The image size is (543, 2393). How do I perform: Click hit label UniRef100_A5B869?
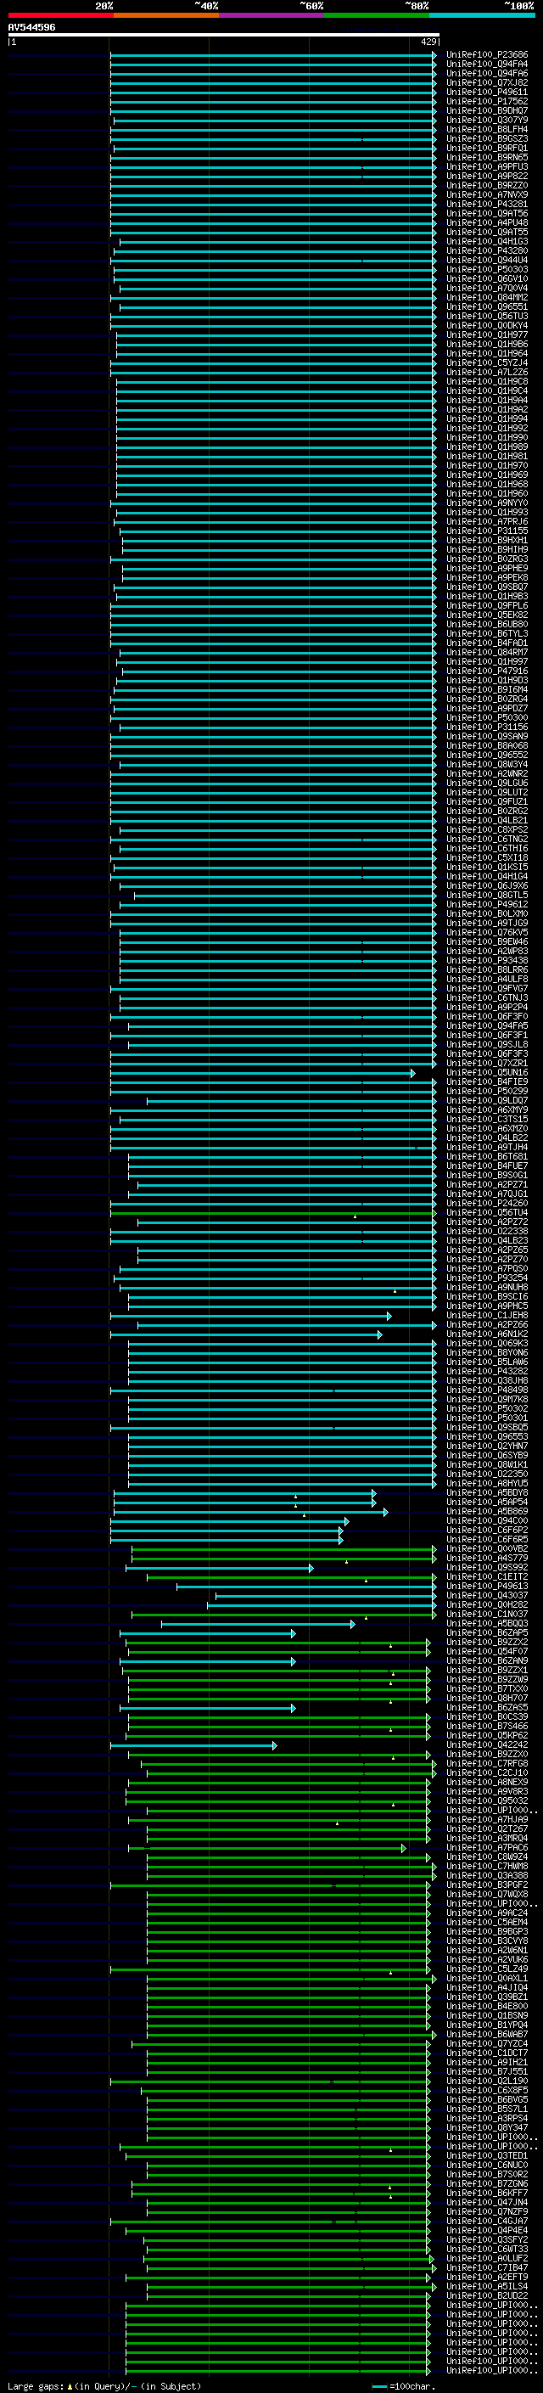[487, 1511]
